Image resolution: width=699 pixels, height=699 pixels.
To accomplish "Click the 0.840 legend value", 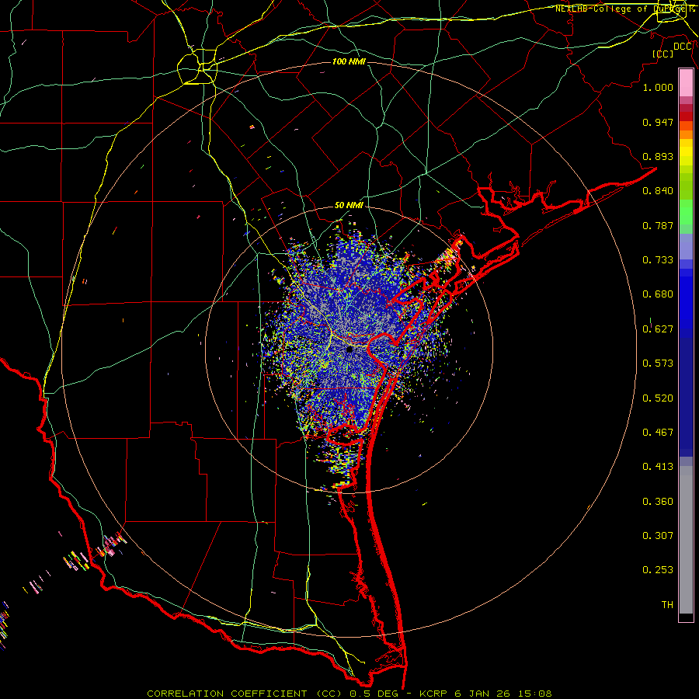I will 658,191.
